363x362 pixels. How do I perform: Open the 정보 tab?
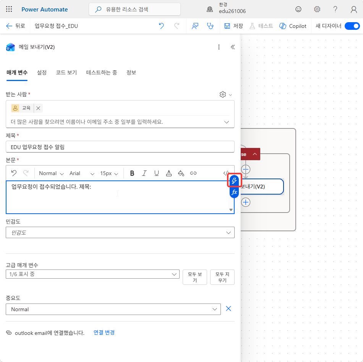pyautogui.click(x=131, y=73)
